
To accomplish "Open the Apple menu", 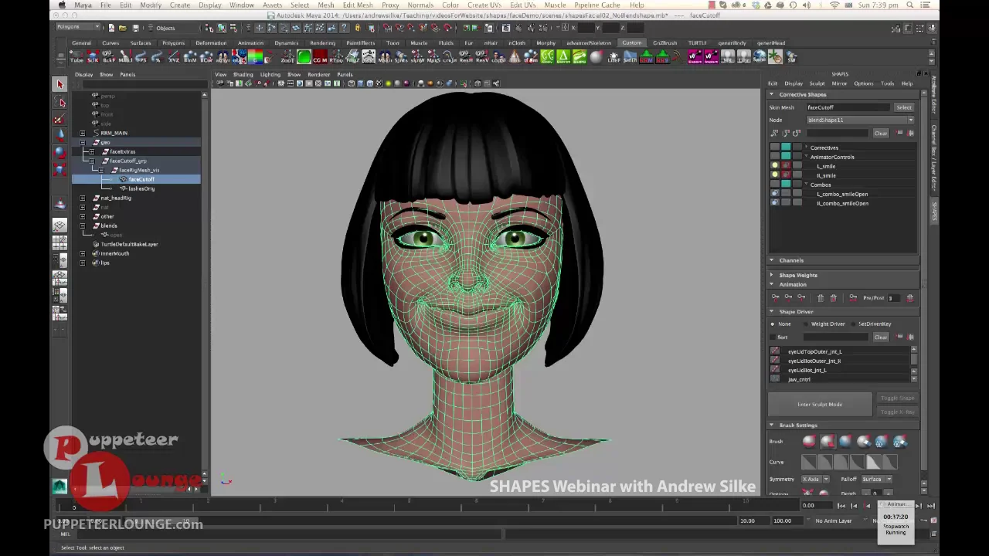I will (x=62, y=5).
